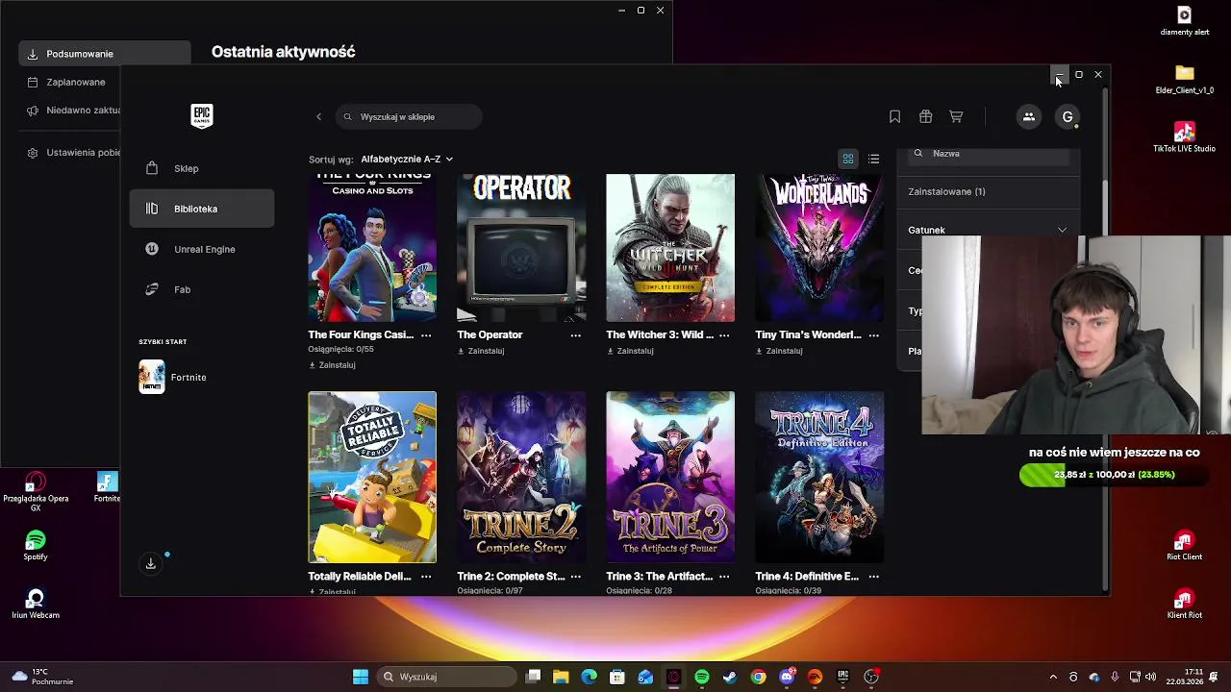Open Steam from the taskbar
1231x692 pixels.
pyautogui.click(x=730, y=677)
